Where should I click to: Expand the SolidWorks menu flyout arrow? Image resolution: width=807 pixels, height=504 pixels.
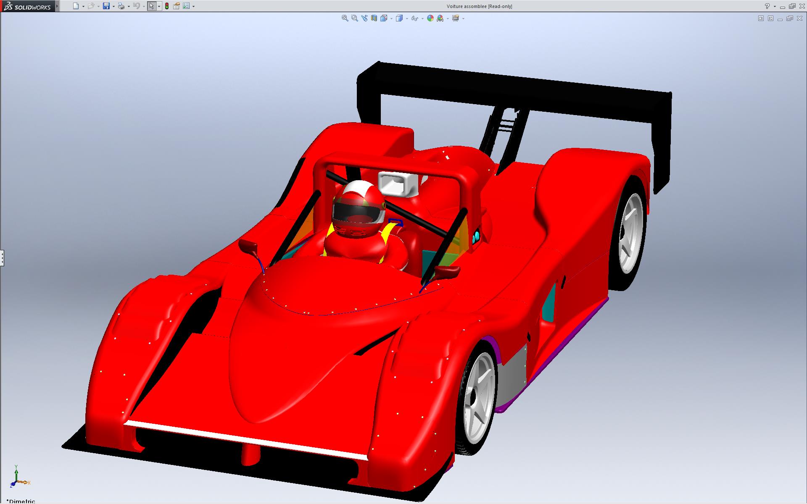58,6
